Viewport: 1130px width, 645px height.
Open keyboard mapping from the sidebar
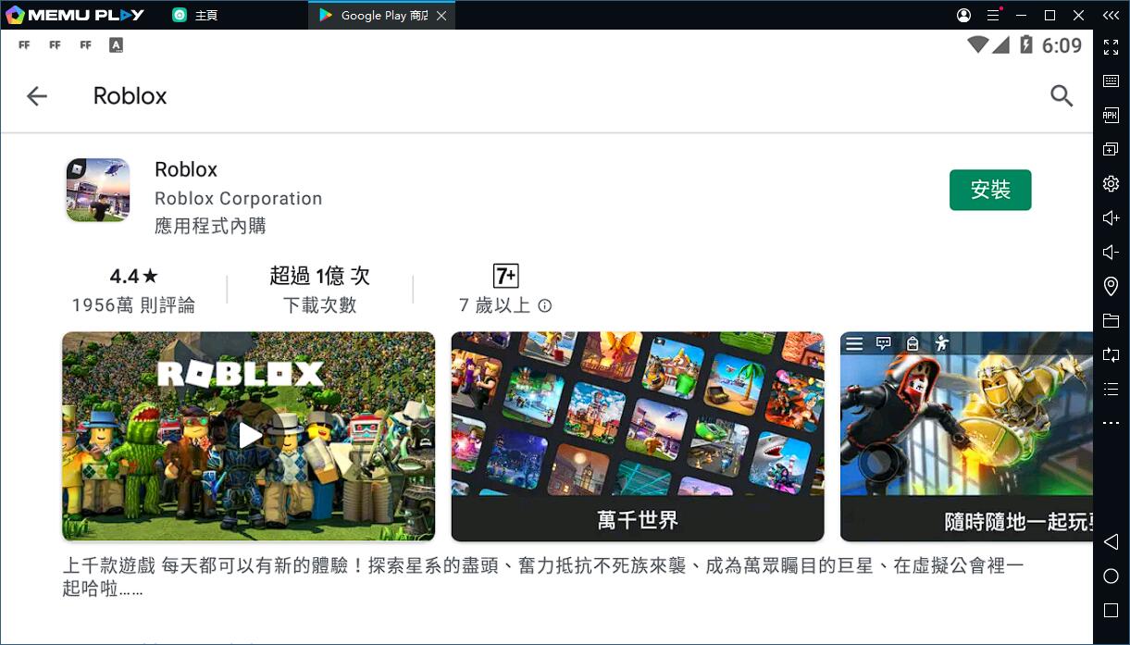tap(1111, 81)
